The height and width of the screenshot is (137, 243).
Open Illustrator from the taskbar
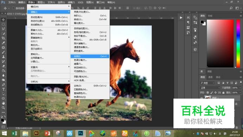[37, 133]
